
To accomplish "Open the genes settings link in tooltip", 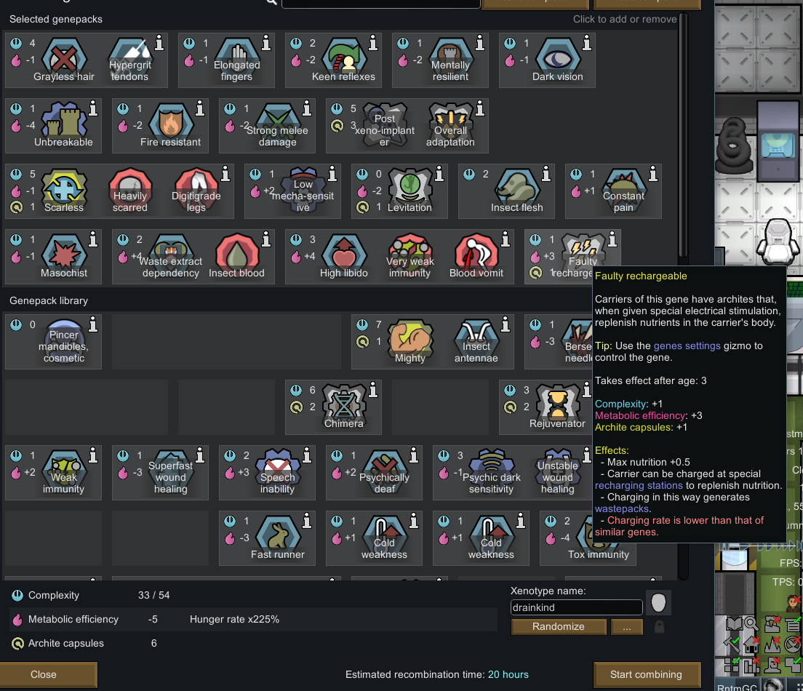I will coord(688,345).
